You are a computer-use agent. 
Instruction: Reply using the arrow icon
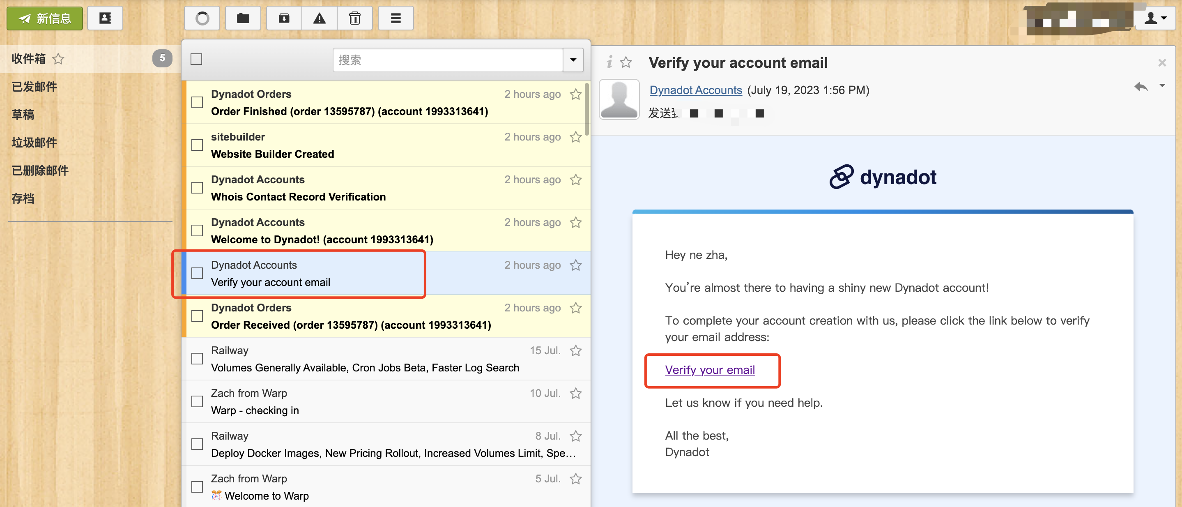click(x=1141, y=86)
